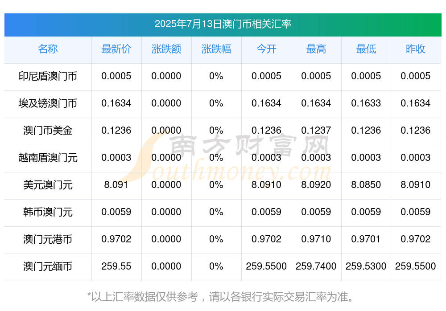
Task: Click the table title 2025年7月13日澳门币相关汇率
Action: pyautogui.click(x=223, y=24)
